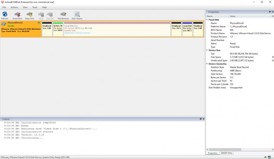
Task: Collapse the Device Geometry section
Action: [207, 64]
